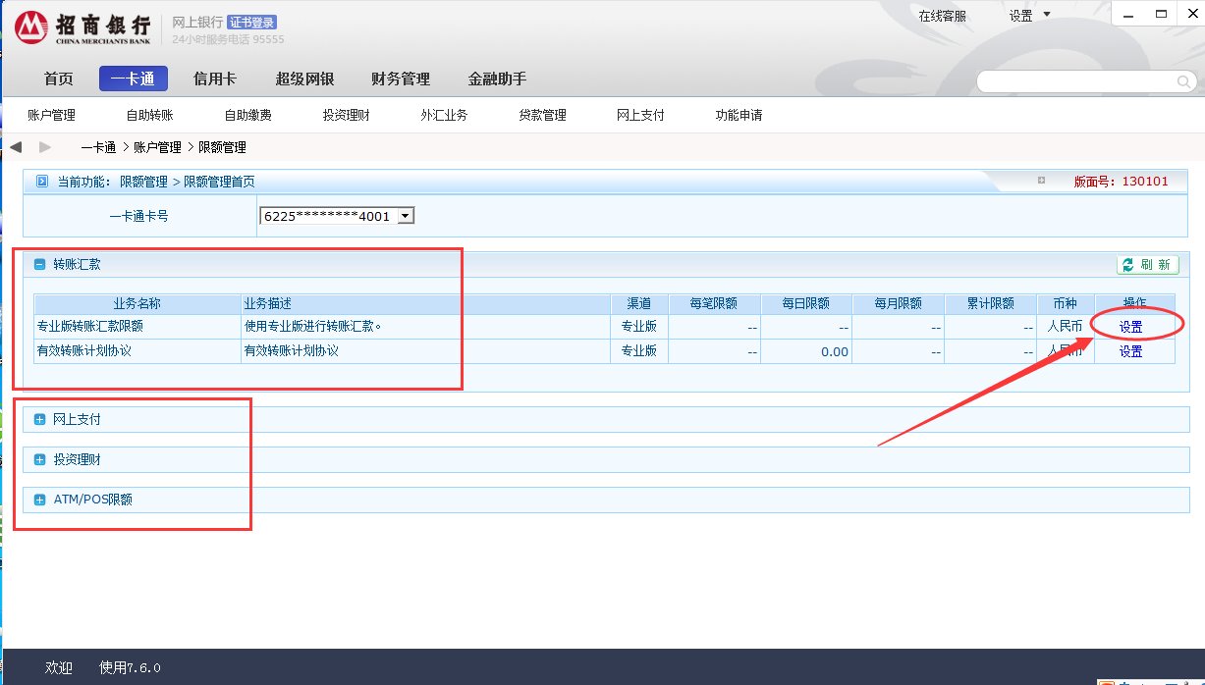This screenshot has height=685, width=1205.
Task: Click 设置 for 专业版转账汇款限额
Action: tap(1130, 327)
